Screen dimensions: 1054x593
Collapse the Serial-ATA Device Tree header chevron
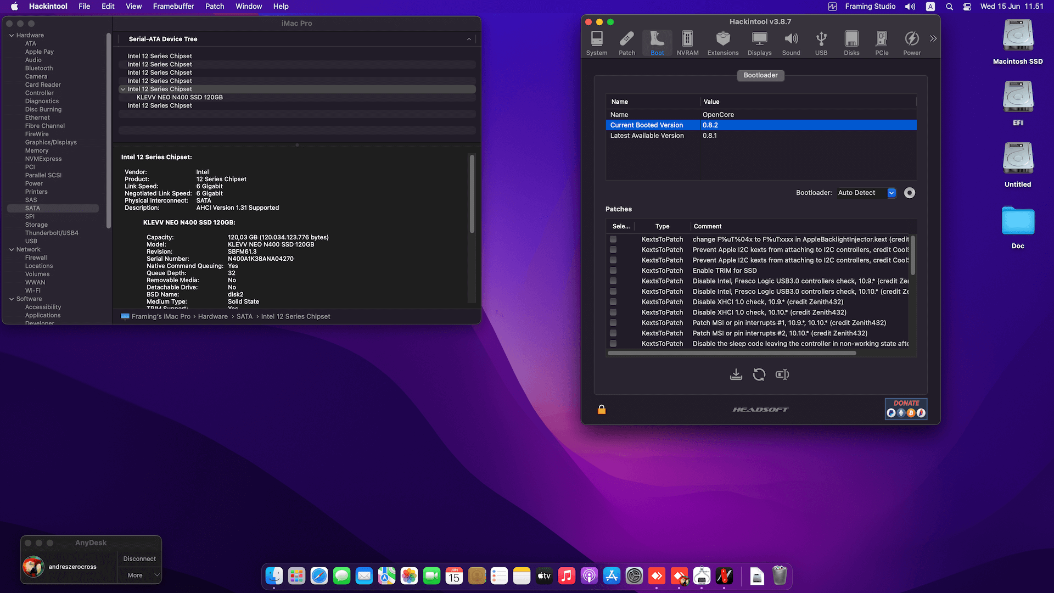(x=469, y=39)
